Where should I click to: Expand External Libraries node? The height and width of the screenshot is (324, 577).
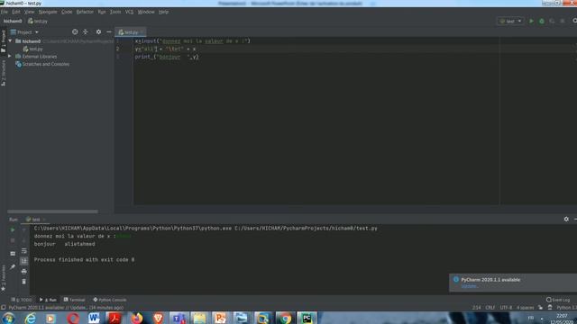tap(10, 56)
